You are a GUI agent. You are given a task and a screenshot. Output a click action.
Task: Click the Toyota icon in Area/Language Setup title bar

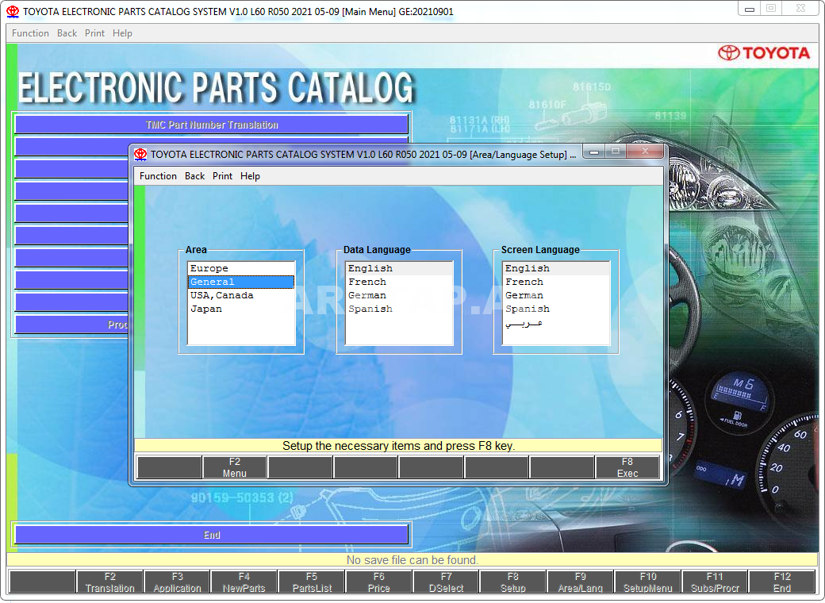click(x=140, y=154)
